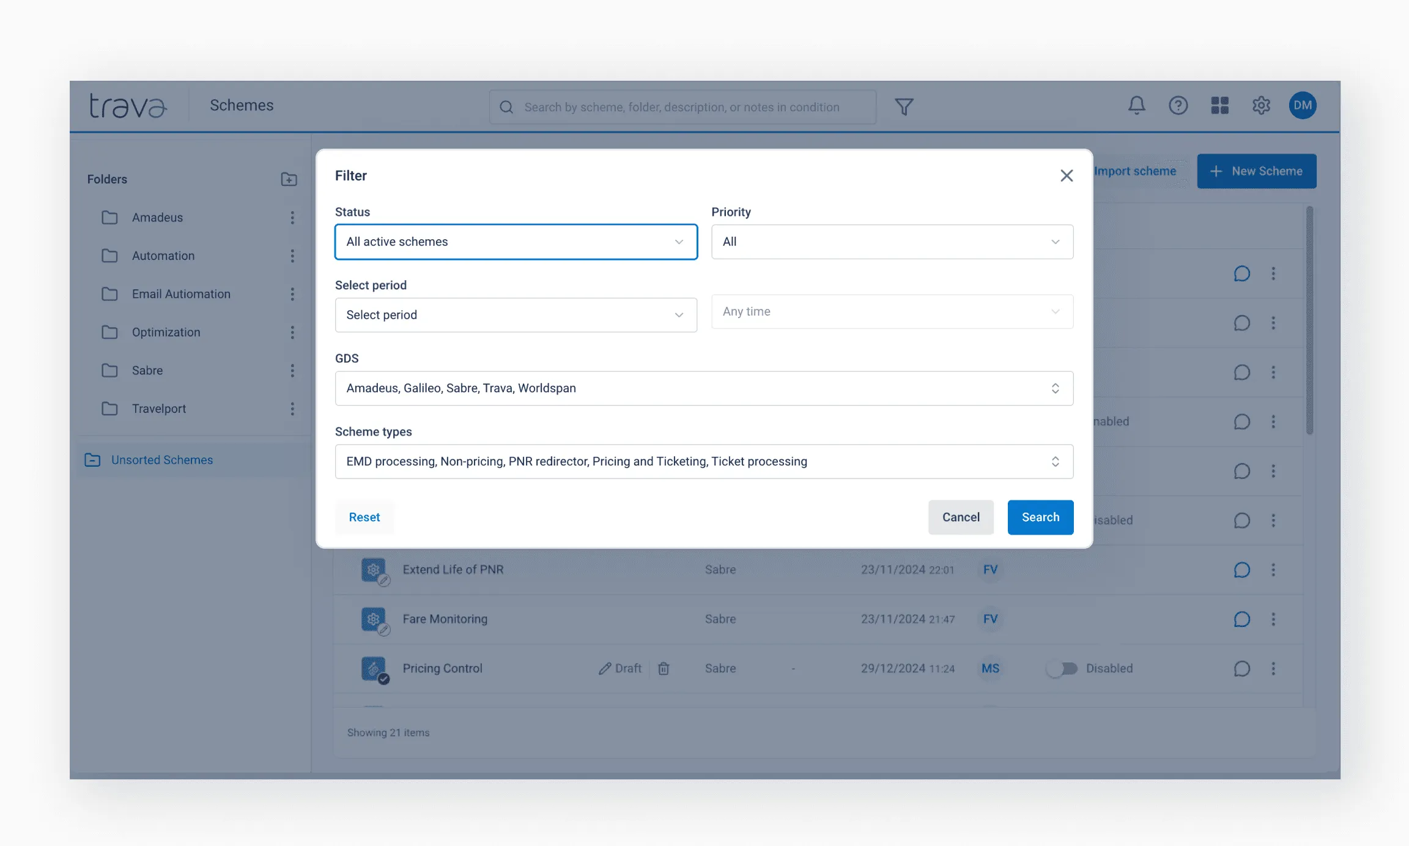
Task: Open the Priority dropdown
Action: (x=892, y=242)
